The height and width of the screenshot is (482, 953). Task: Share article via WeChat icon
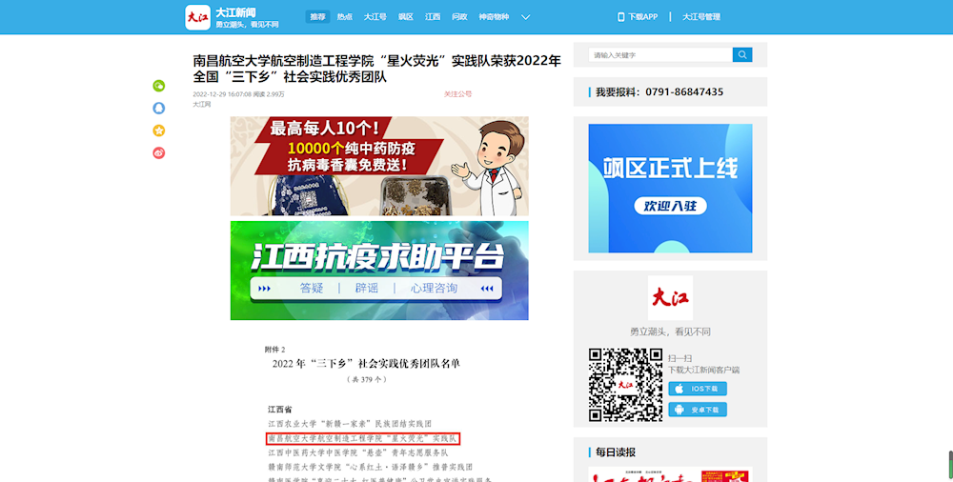(159, 86)
